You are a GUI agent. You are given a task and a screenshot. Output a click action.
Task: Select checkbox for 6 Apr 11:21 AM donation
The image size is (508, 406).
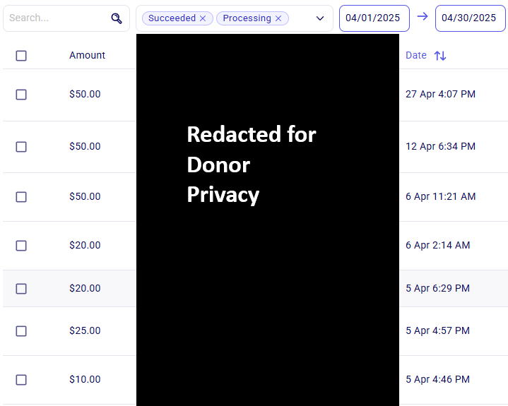[21, 197]
